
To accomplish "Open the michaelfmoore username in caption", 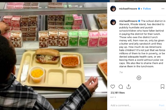I will coord(128,21).
